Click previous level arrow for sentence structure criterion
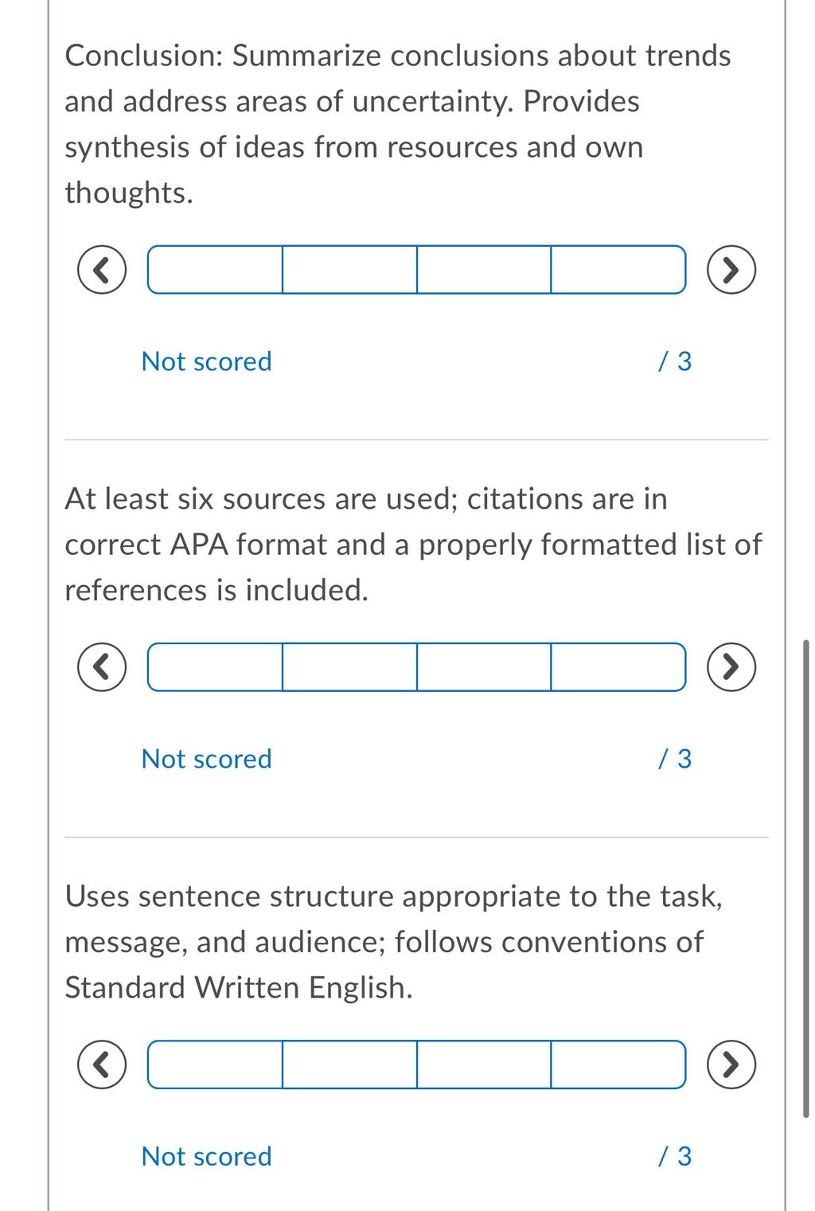 (x=102, y=1065)
